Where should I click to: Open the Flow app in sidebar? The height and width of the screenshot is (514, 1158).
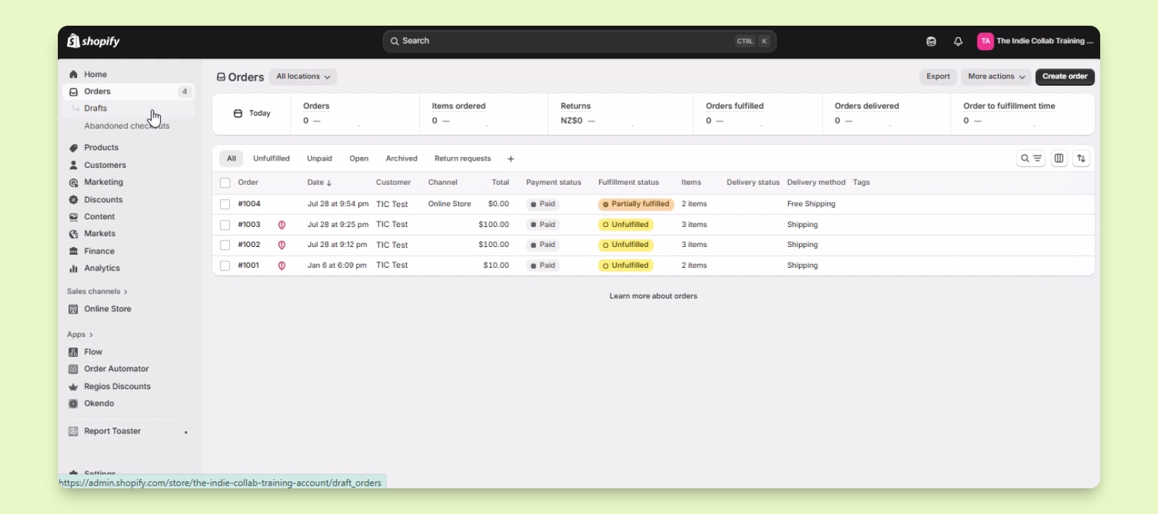click(94, 352)
